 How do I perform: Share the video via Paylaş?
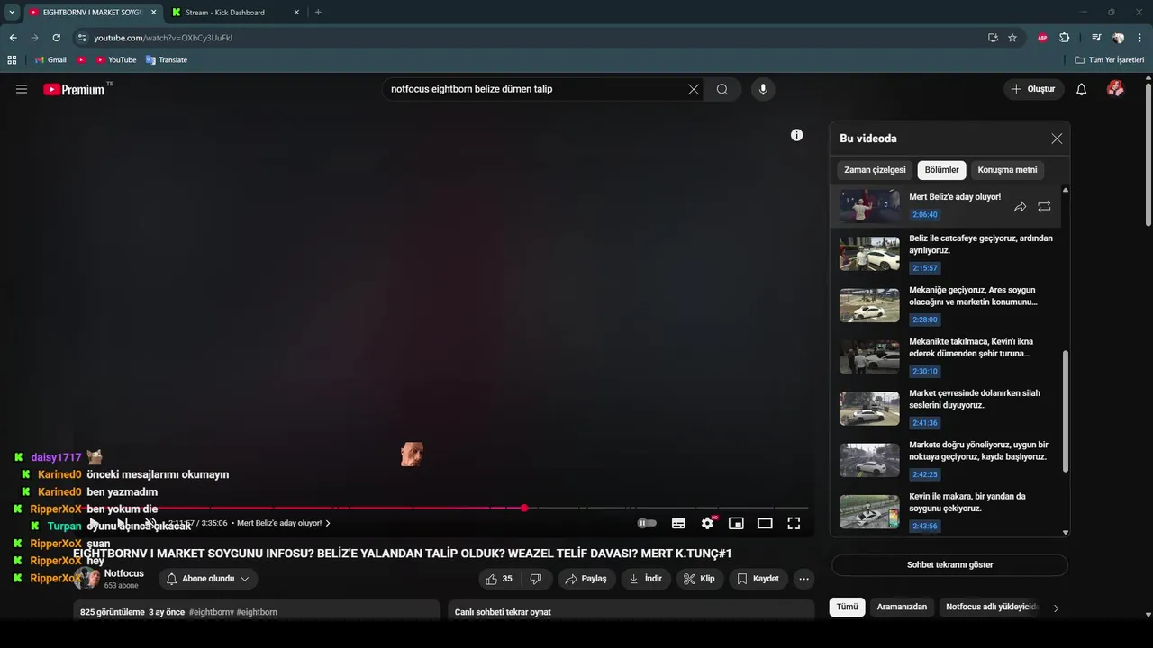tap(586, 579)
